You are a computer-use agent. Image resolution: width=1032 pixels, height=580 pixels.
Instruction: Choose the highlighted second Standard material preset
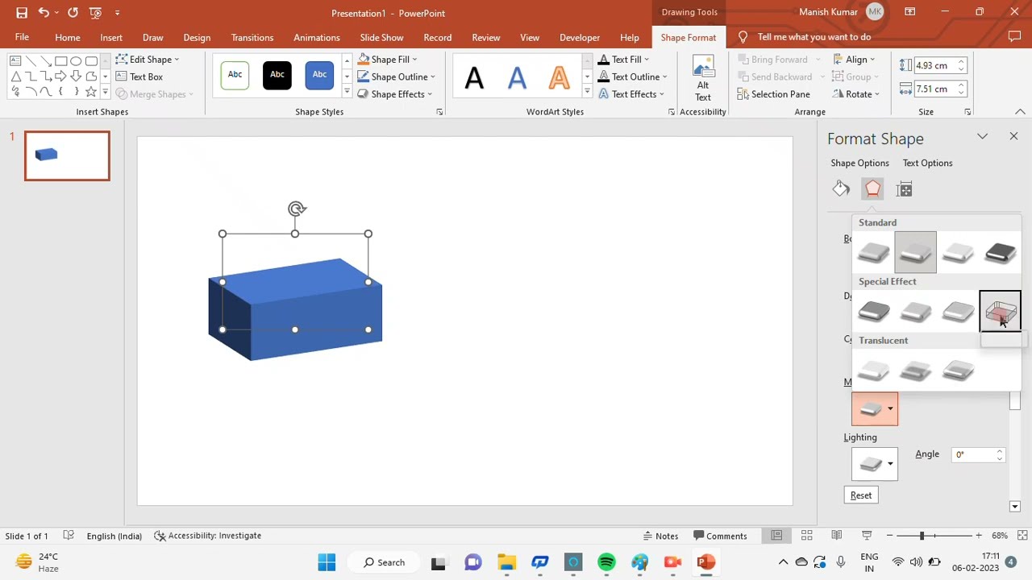[915, 253]
